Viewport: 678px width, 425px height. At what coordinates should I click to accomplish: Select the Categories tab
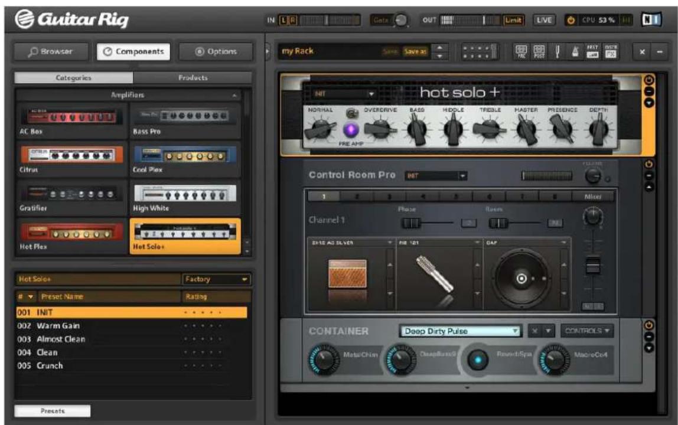point(73,78)
